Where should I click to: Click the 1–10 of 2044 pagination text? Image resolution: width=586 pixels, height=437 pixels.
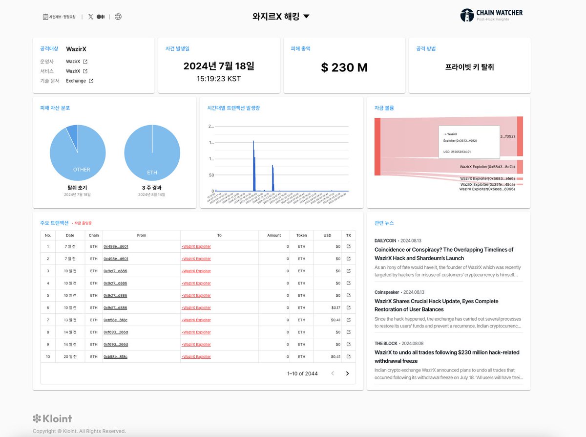pos(302,373)
